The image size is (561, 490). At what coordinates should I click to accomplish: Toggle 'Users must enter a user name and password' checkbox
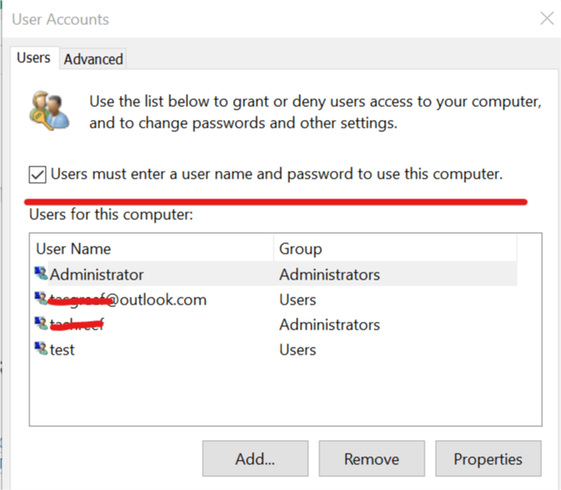click(x=37, y=174)
